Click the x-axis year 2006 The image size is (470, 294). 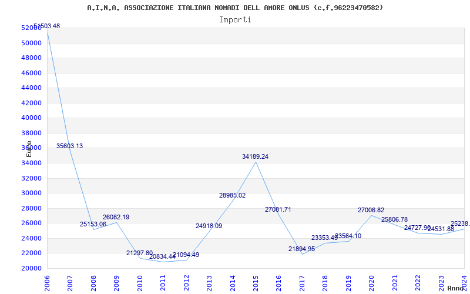tap(47, 283)
